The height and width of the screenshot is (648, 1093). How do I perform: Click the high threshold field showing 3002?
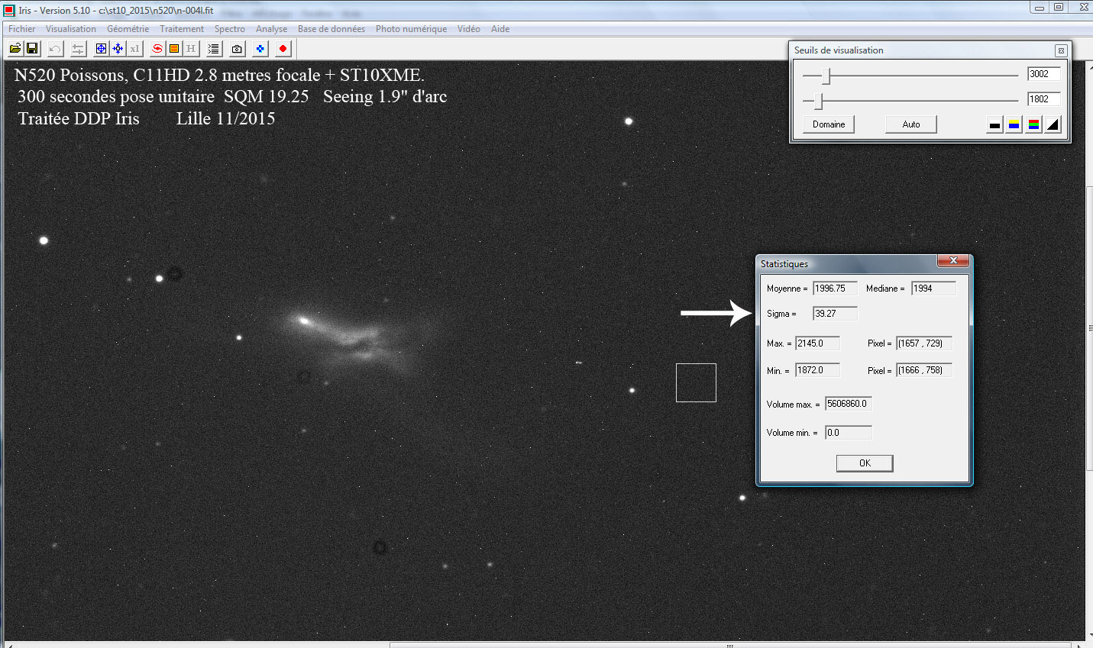pyautogui.click(x=1044, y=74)
